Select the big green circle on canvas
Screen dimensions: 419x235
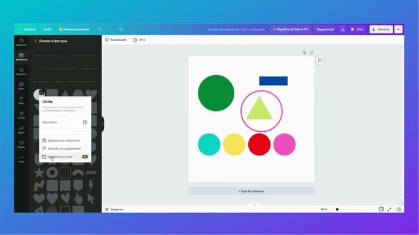coord(216,93)
